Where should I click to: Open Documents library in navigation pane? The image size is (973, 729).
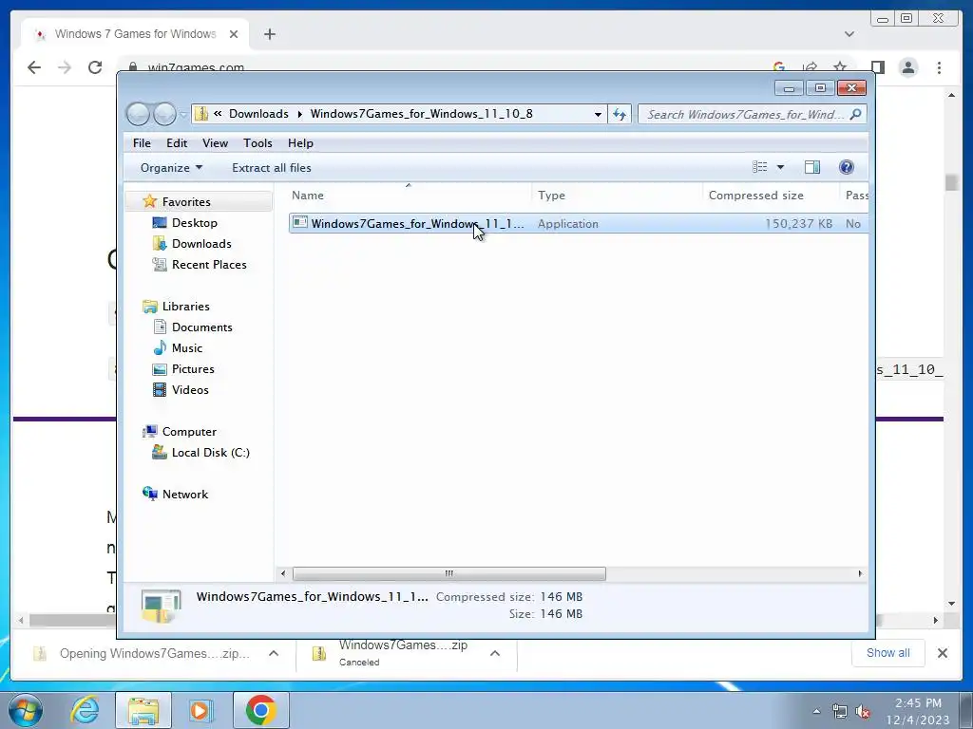tap(201, 327)
